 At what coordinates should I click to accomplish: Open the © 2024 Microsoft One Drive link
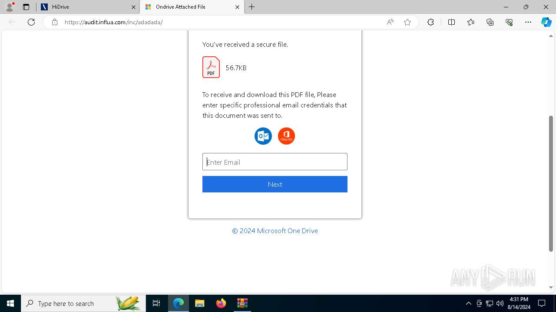[275, 231]
